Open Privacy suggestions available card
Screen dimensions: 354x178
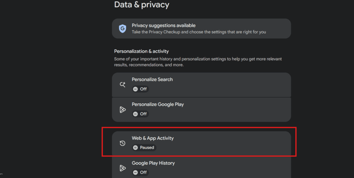click(x=202, y=29)
